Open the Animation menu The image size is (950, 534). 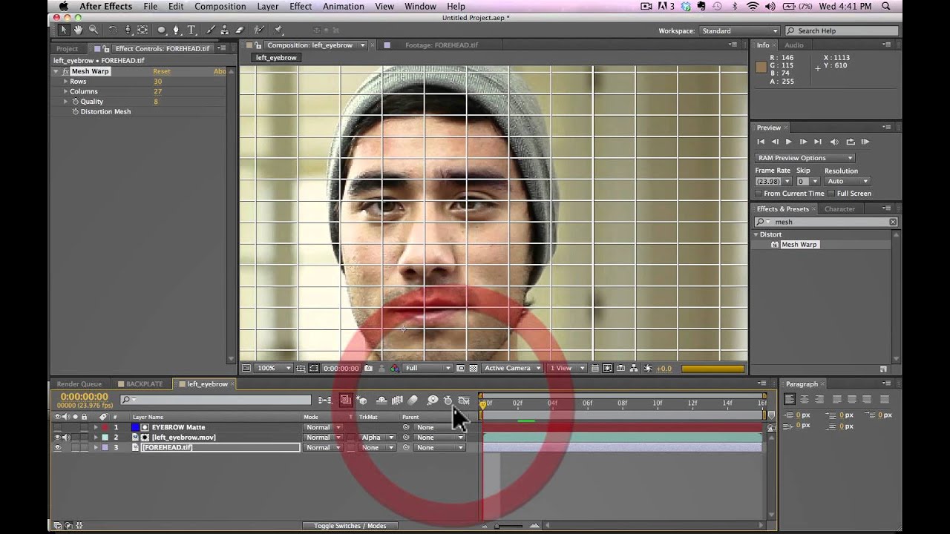coord(344,7)
